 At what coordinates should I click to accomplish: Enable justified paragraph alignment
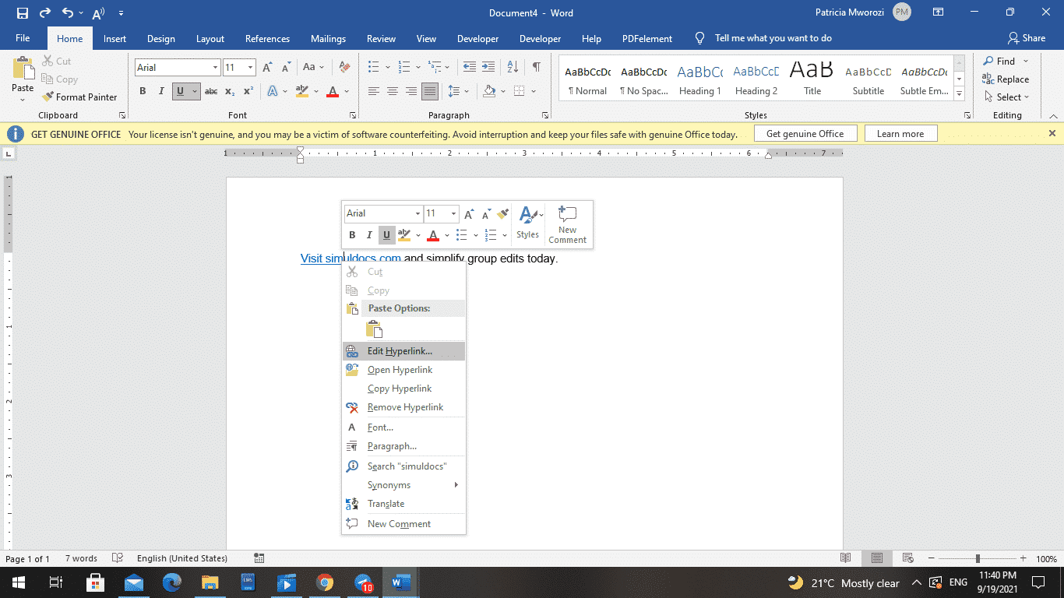[x=429, y=90]
